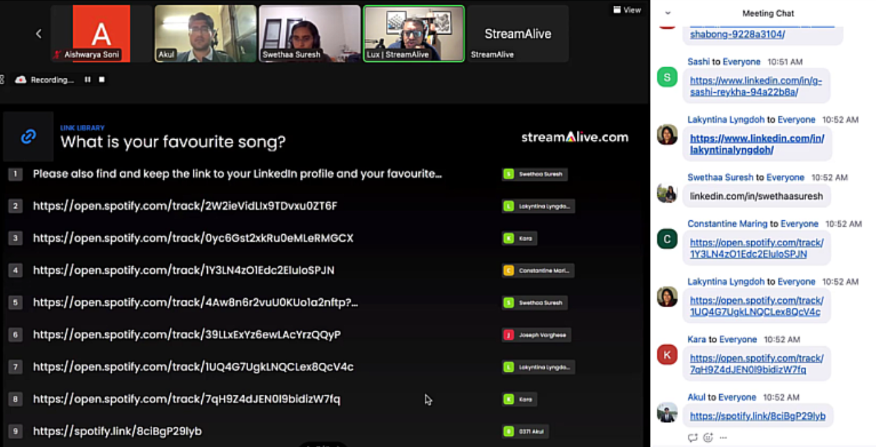
Task: Click row number 9 in Link Library
Action: [16, 431]
